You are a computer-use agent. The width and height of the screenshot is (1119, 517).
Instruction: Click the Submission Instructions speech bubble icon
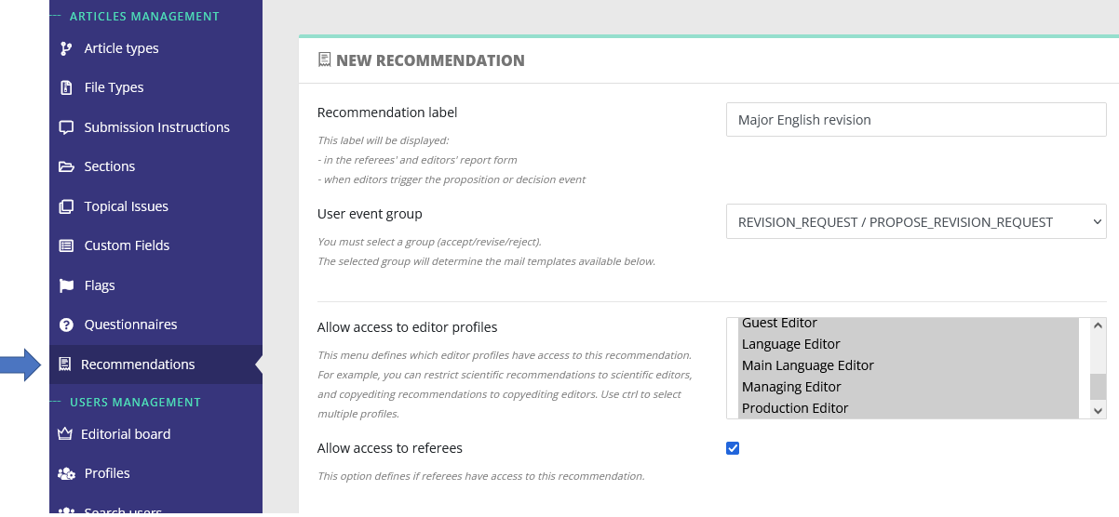click(x=65, y=127)
